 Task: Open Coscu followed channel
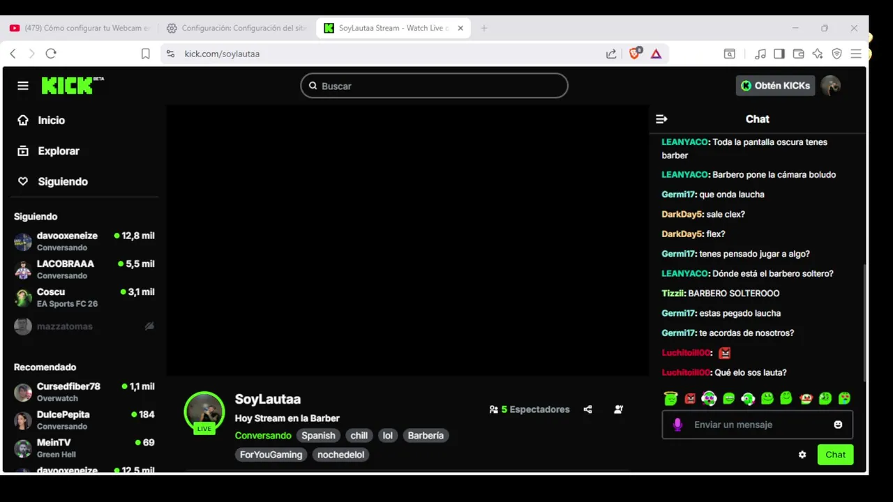coord(84,297)
